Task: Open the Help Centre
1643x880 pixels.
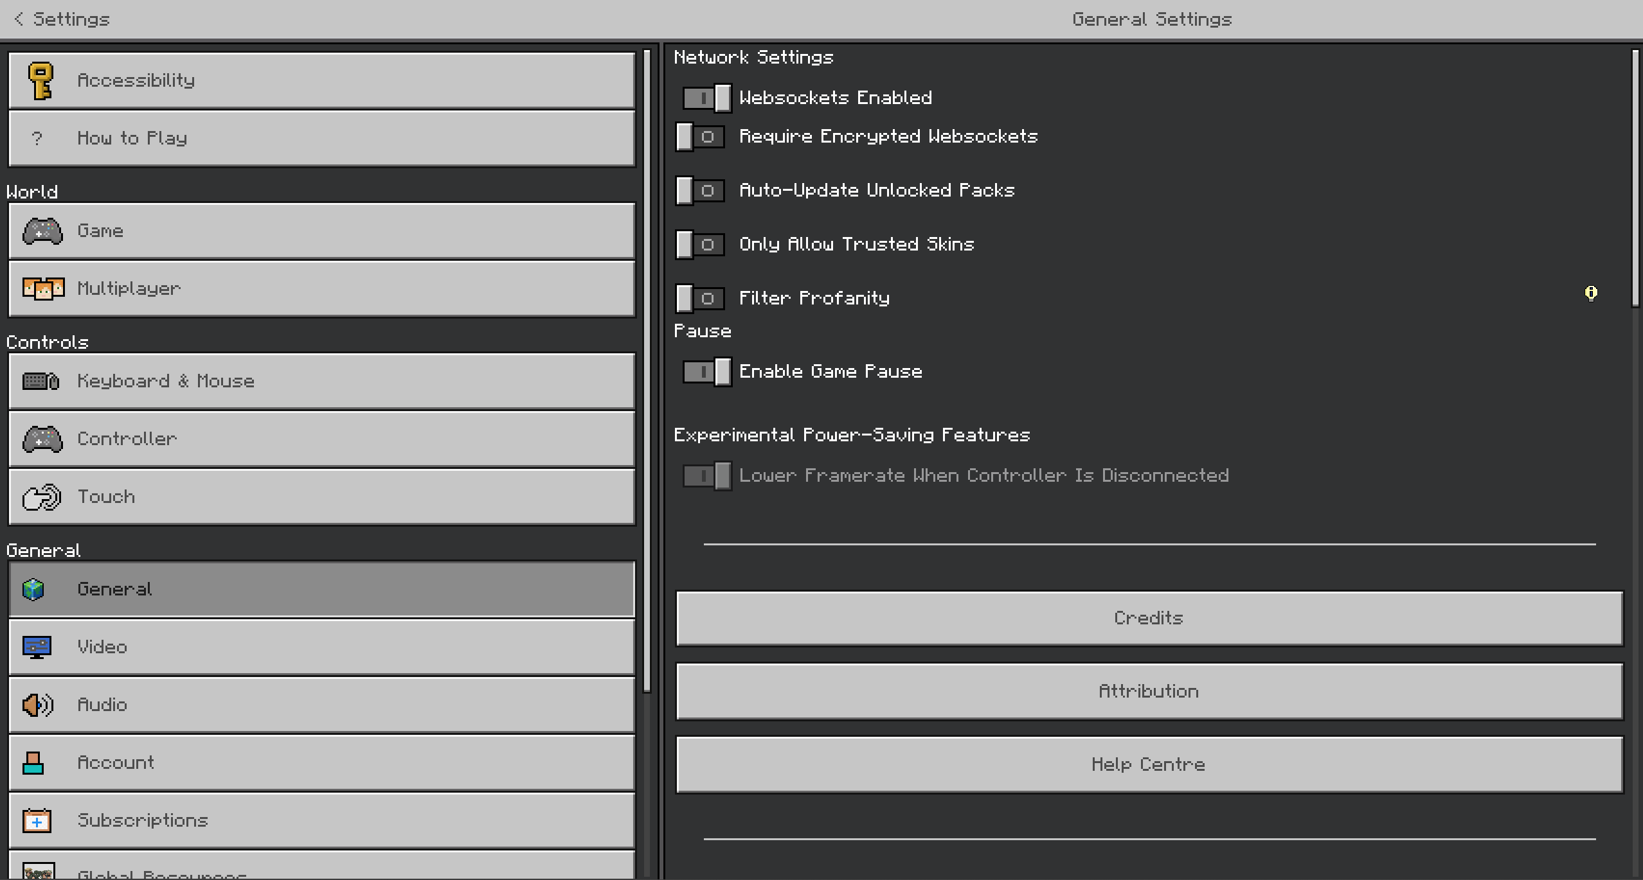Action: pos(1148,764)
